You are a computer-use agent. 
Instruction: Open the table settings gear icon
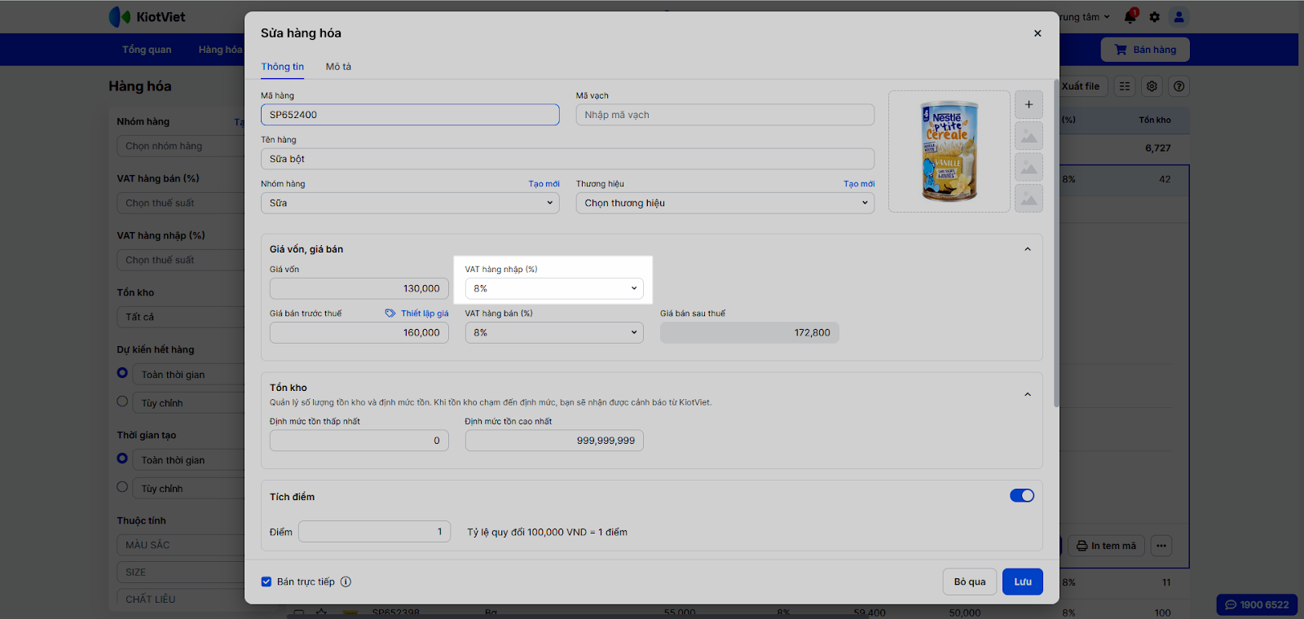[x=1152, y=86]
